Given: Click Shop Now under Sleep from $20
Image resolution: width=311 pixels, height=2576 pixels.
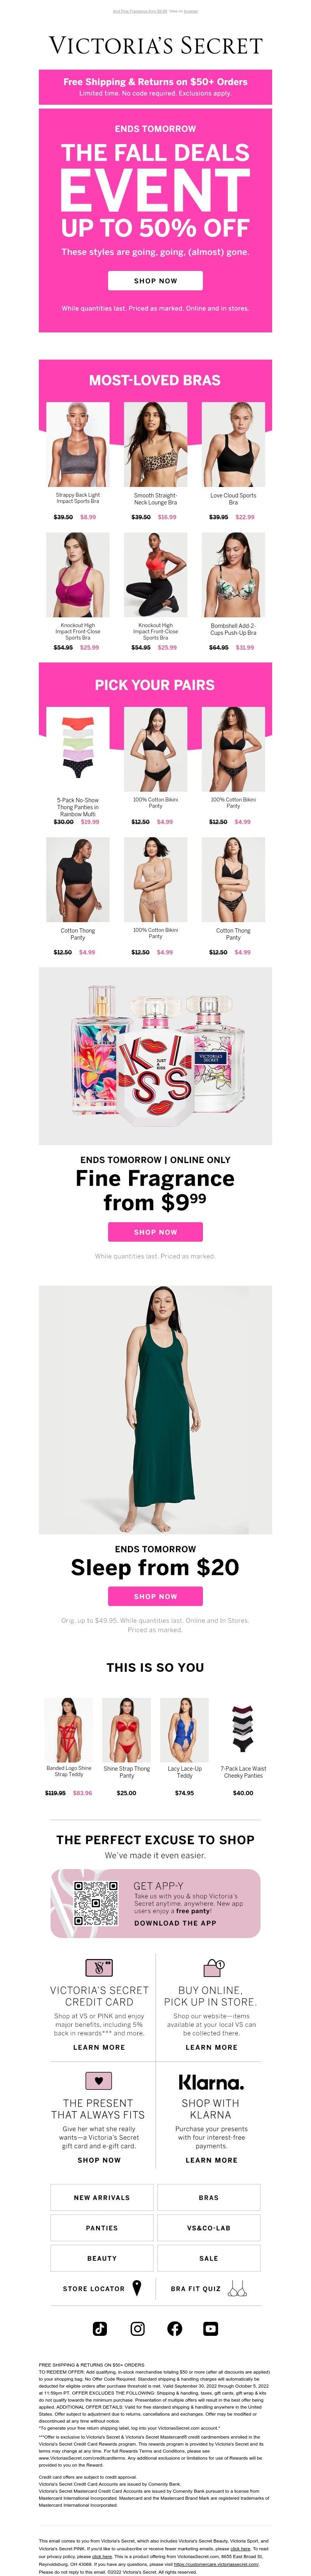Looking at the screenshot, I should point(155,1595).
